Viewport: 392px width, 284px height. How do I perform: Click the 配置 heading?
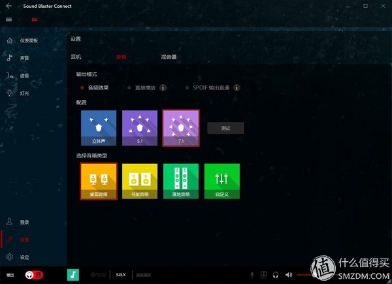(81, 103)
